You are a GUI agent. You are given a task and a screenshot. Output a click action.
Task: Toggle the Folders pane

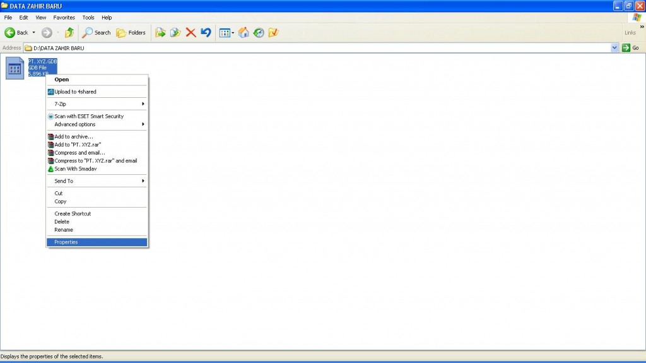[x=131, y=33]
